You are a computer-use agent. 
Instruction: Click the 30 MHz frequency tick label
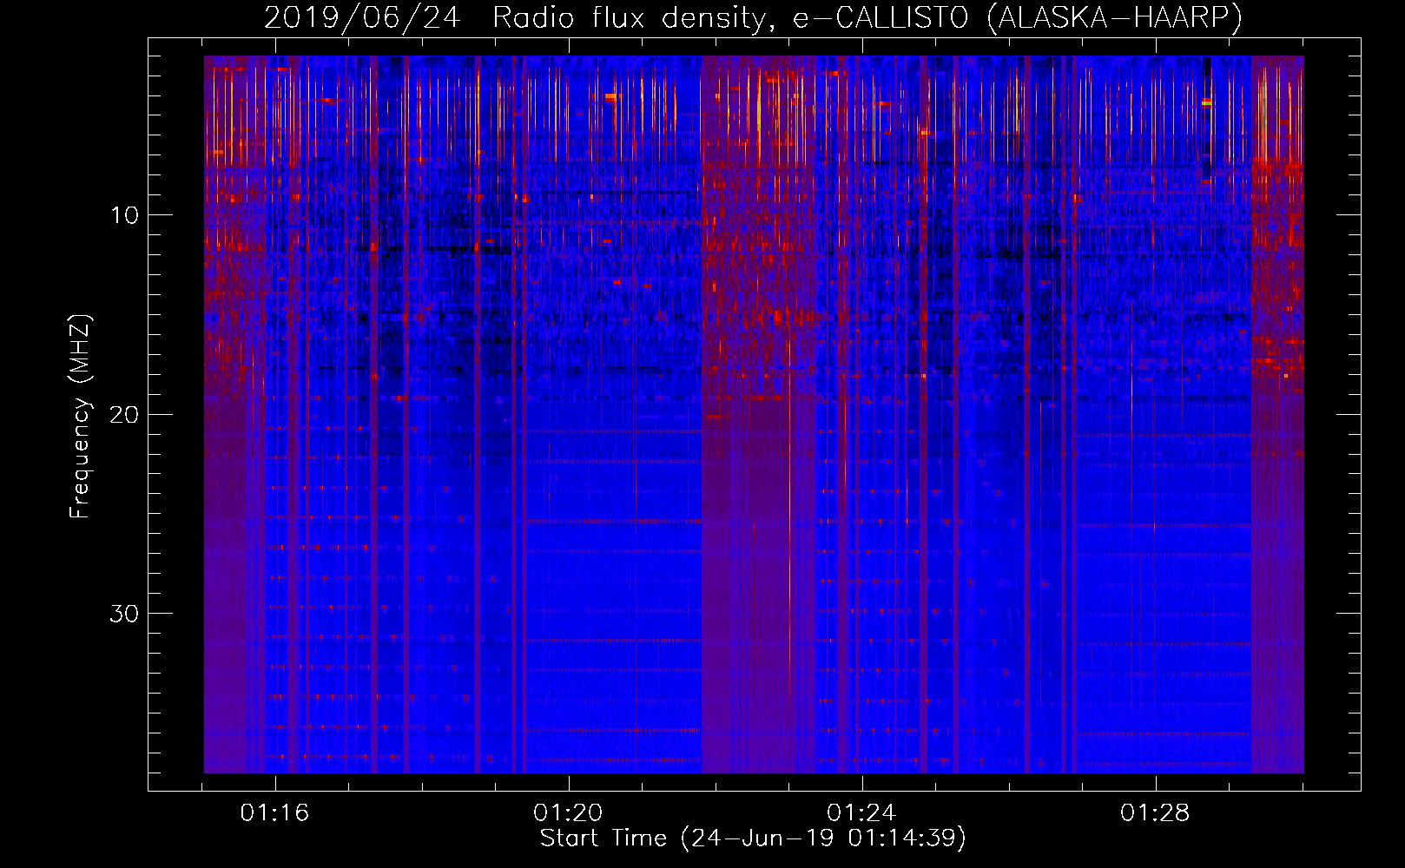click(124, 614)
